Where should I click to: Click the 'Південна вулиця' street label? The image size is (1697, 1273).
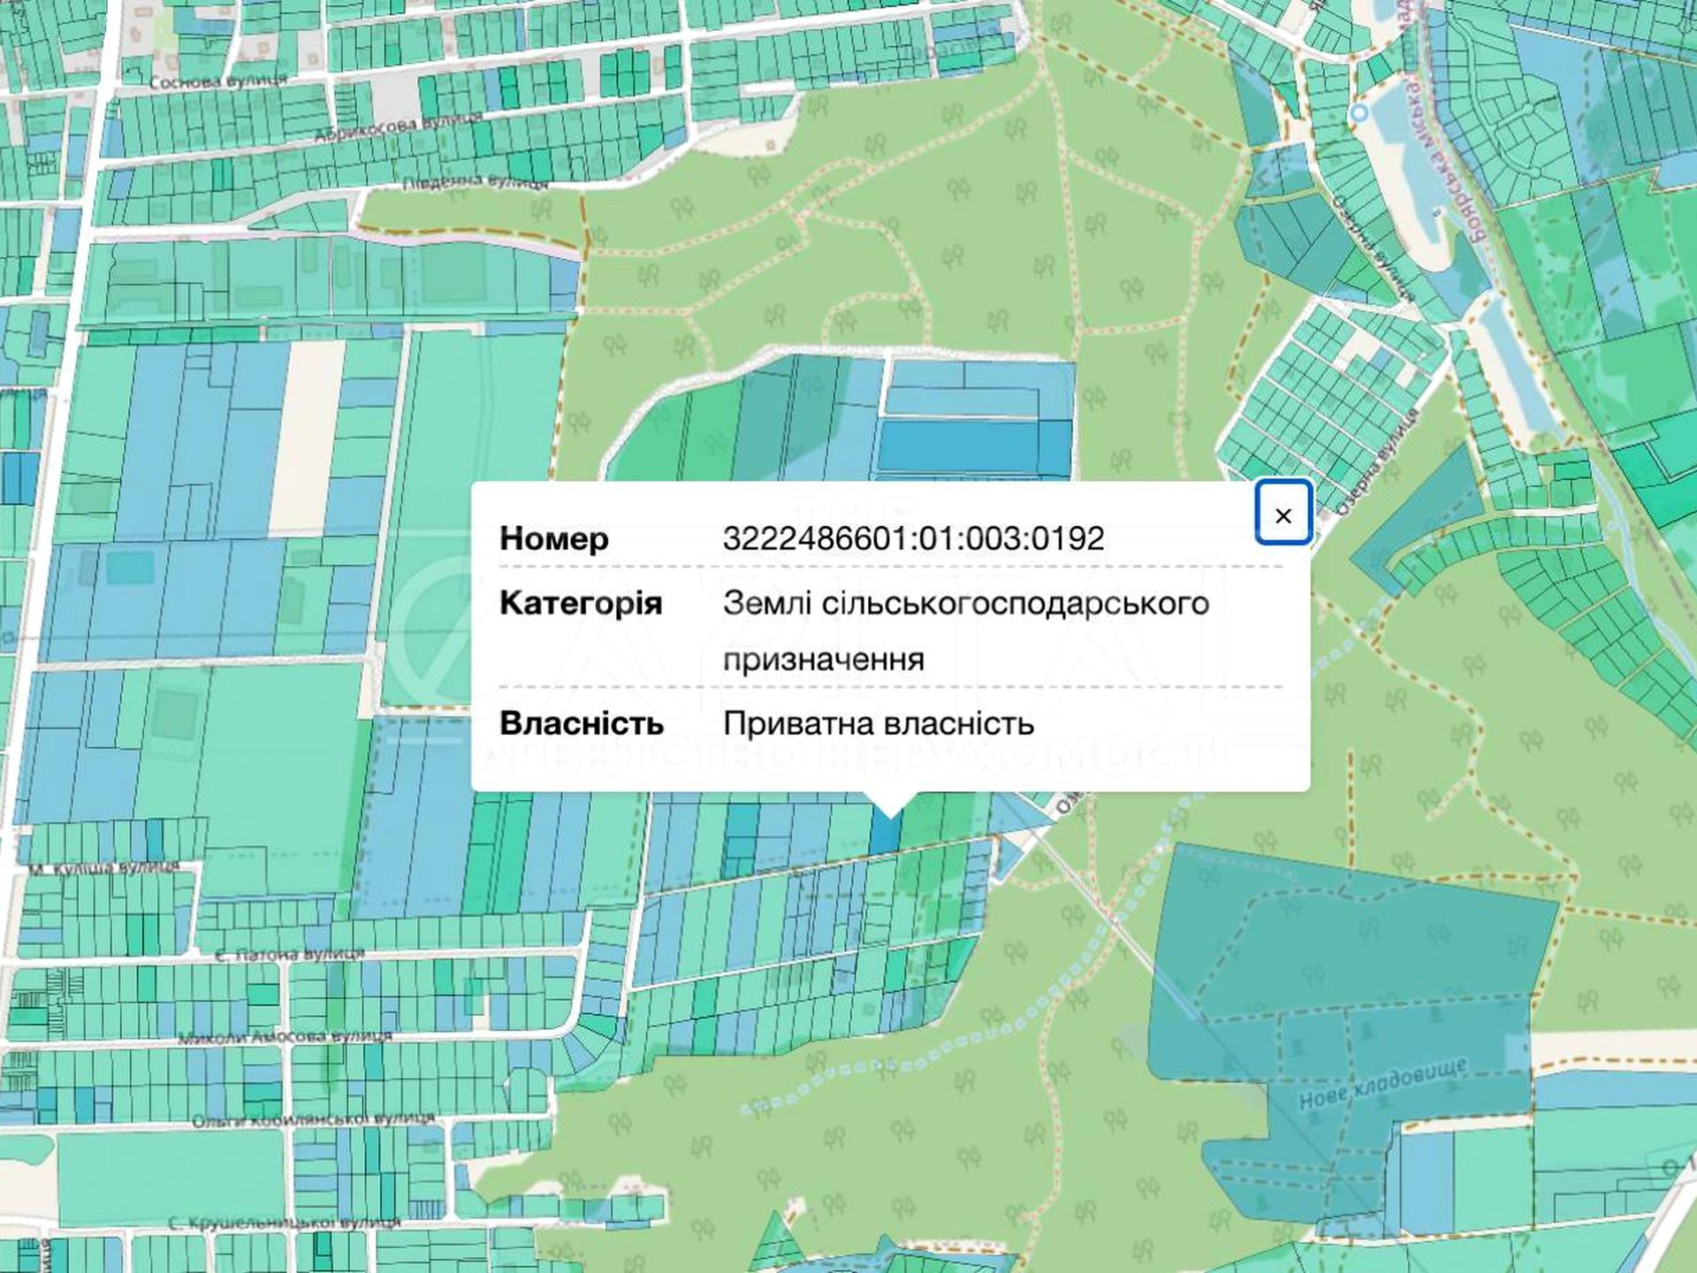point(475,183)
